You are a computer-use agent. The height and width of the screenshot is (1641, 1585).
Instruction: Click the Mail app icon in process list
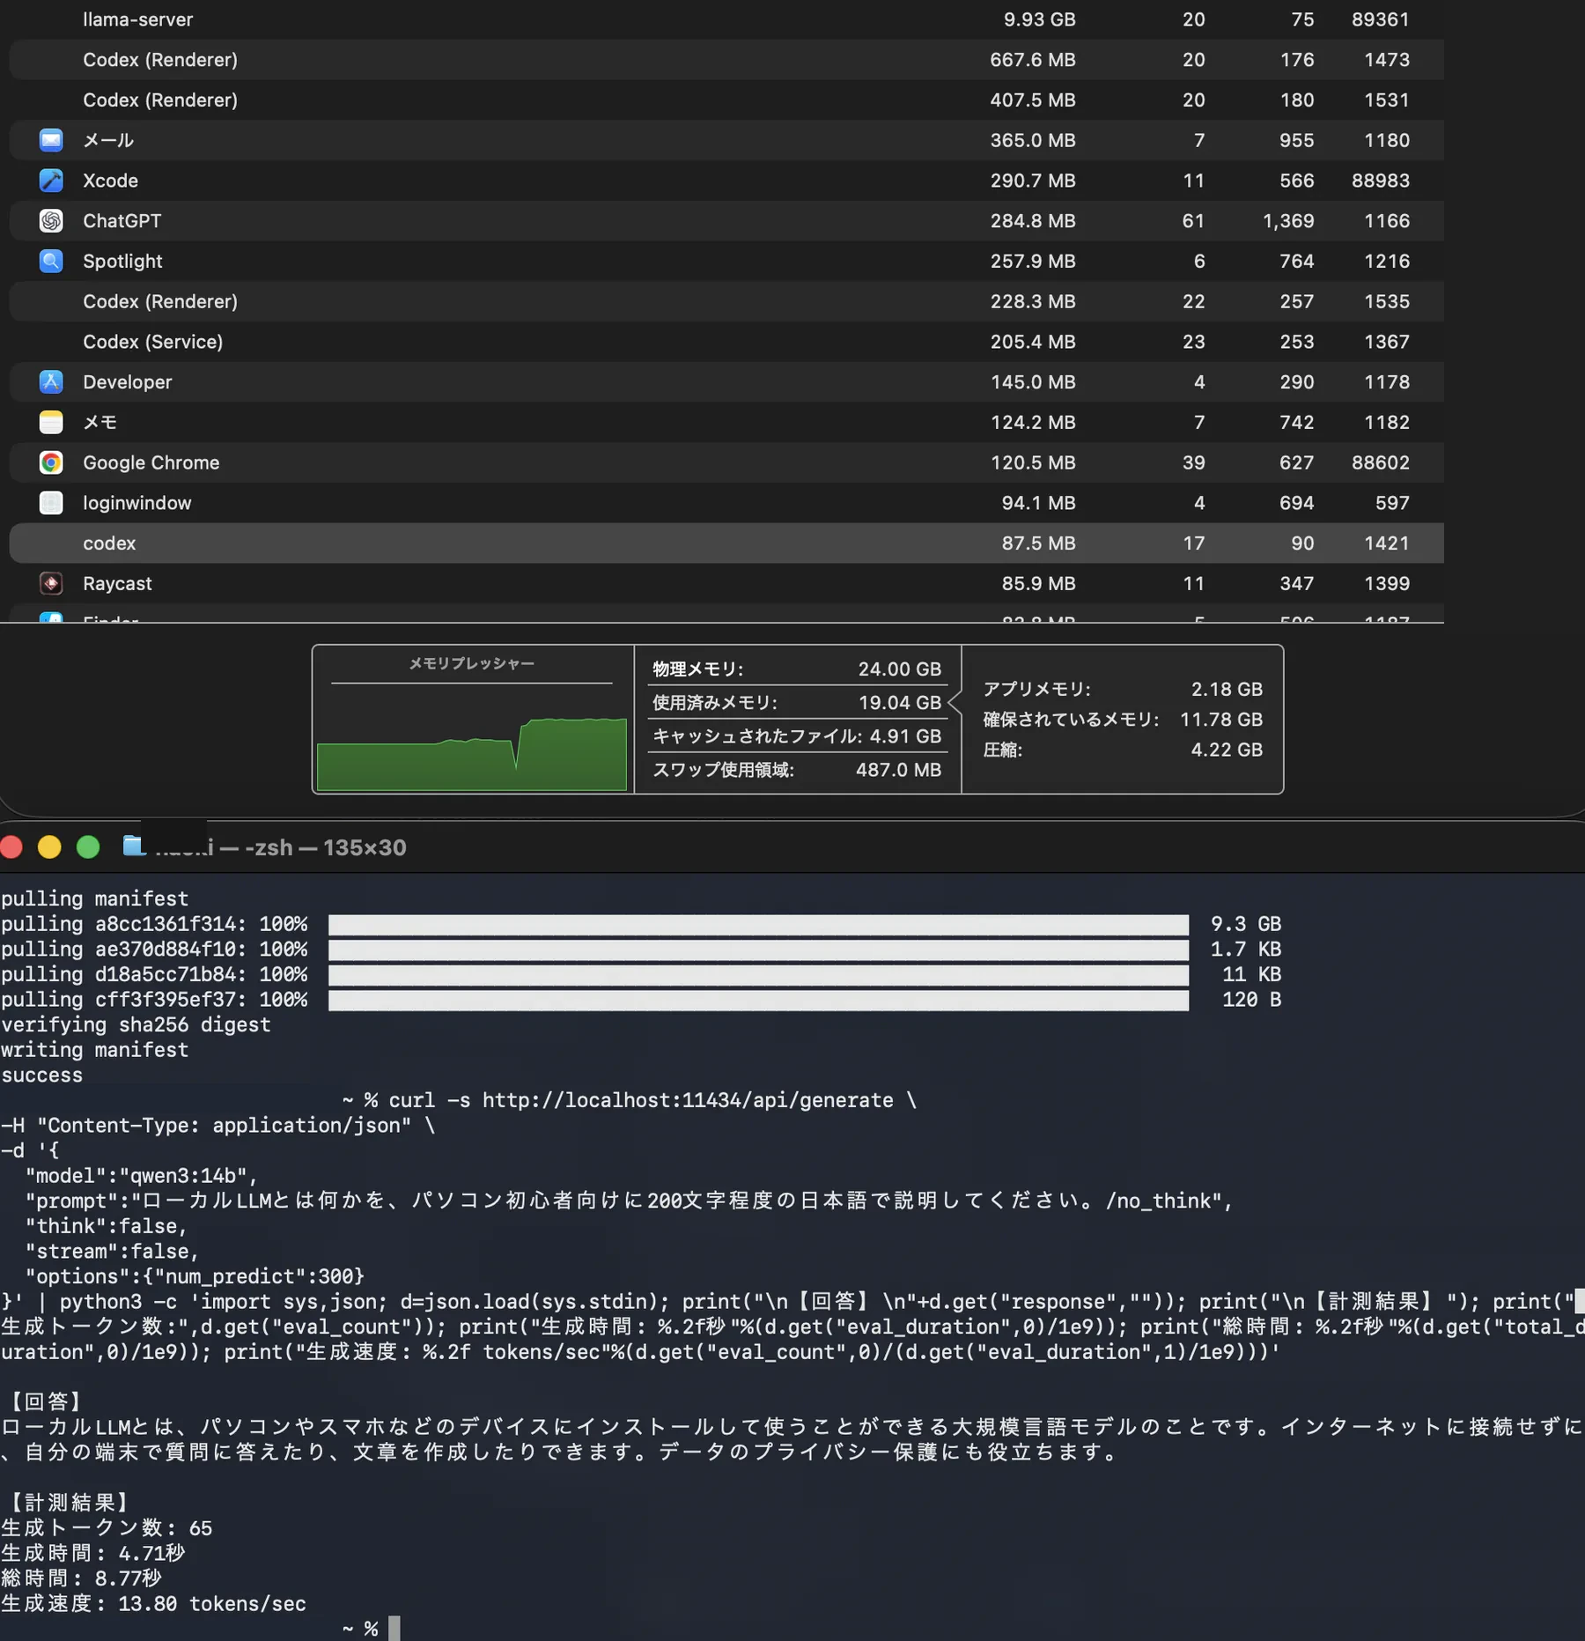pyautogui.click(x=51, y=140)
